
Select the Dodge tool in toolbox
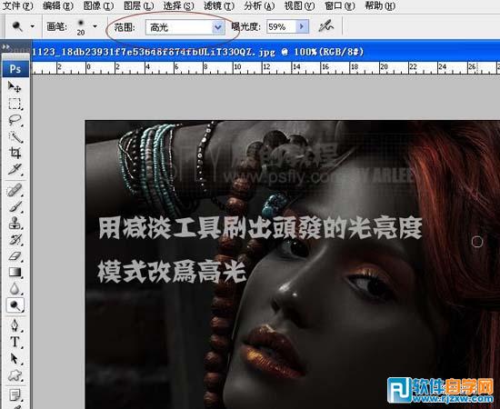pos(15,305)
